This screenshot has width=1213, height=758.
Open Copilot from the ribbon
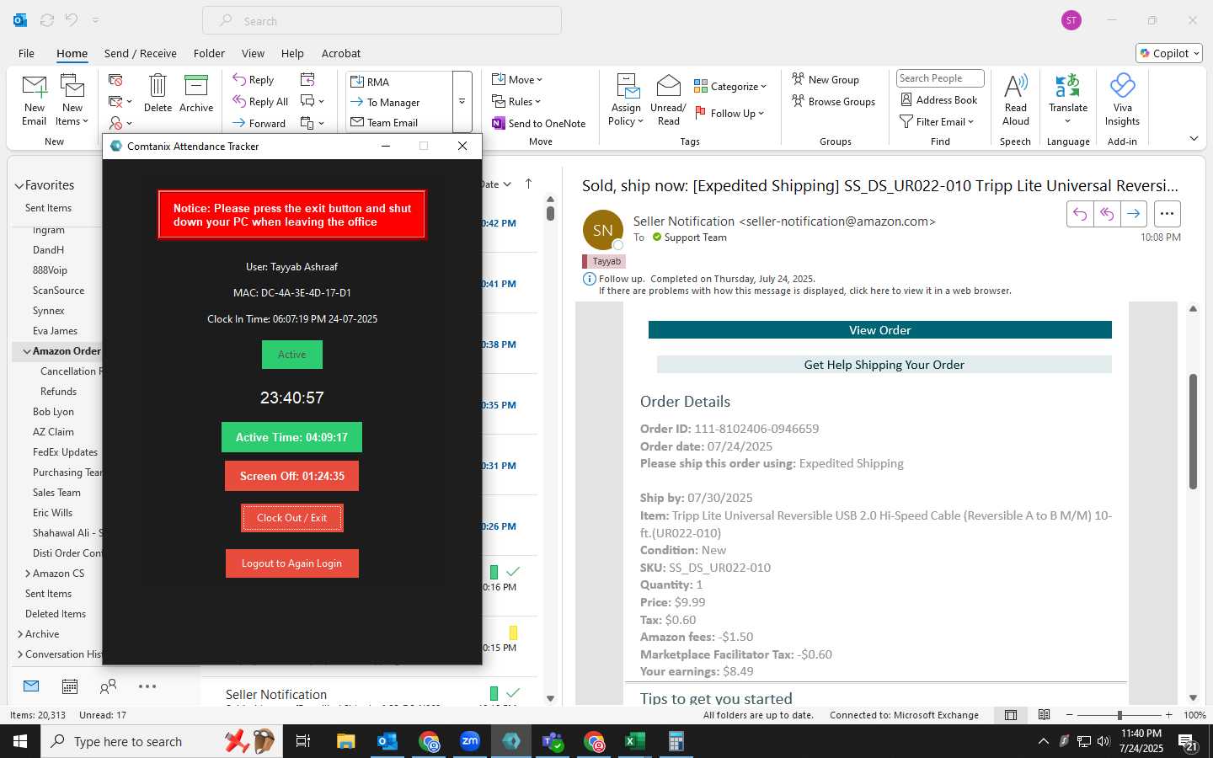tap(1168, 53)
